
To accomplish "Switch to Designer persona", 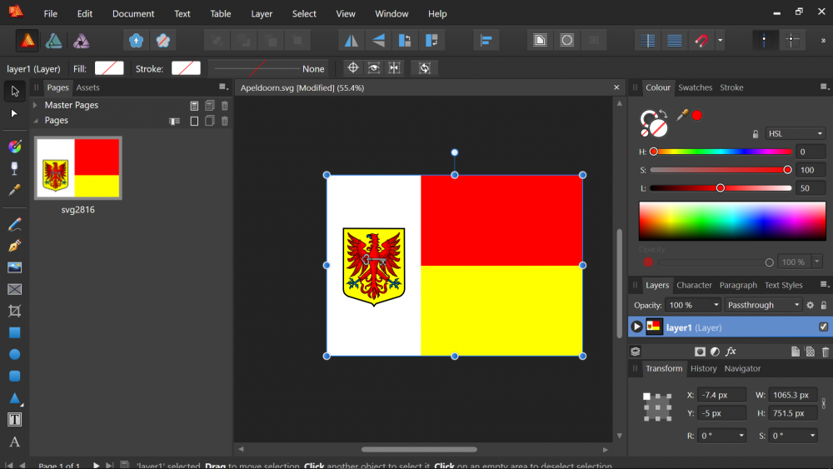I will [x=53, y=40].
